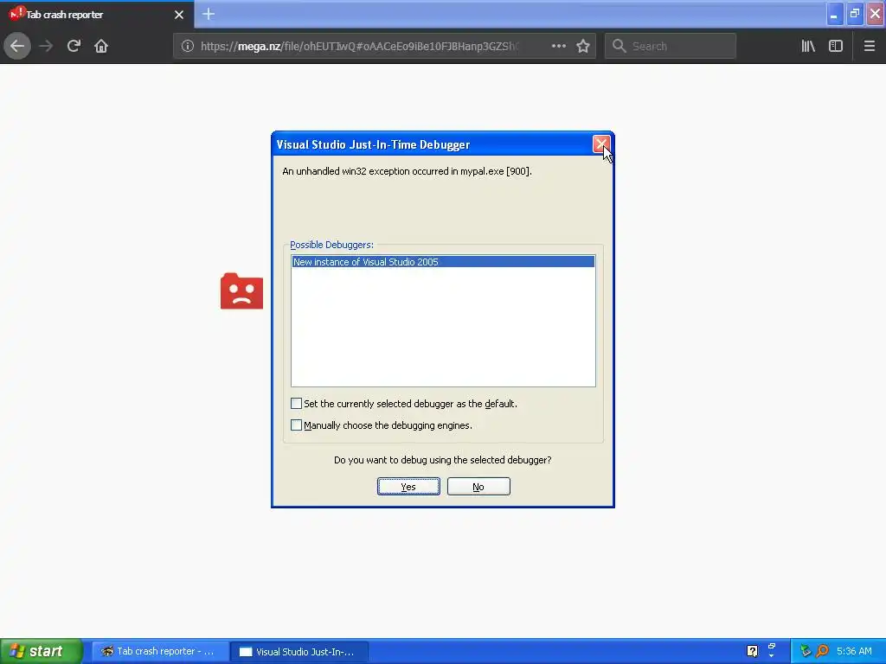The width and height of the screenshot is (886, 664).
Task: Click the sad red crashed-tab icon
Action: tap(242, 291)
